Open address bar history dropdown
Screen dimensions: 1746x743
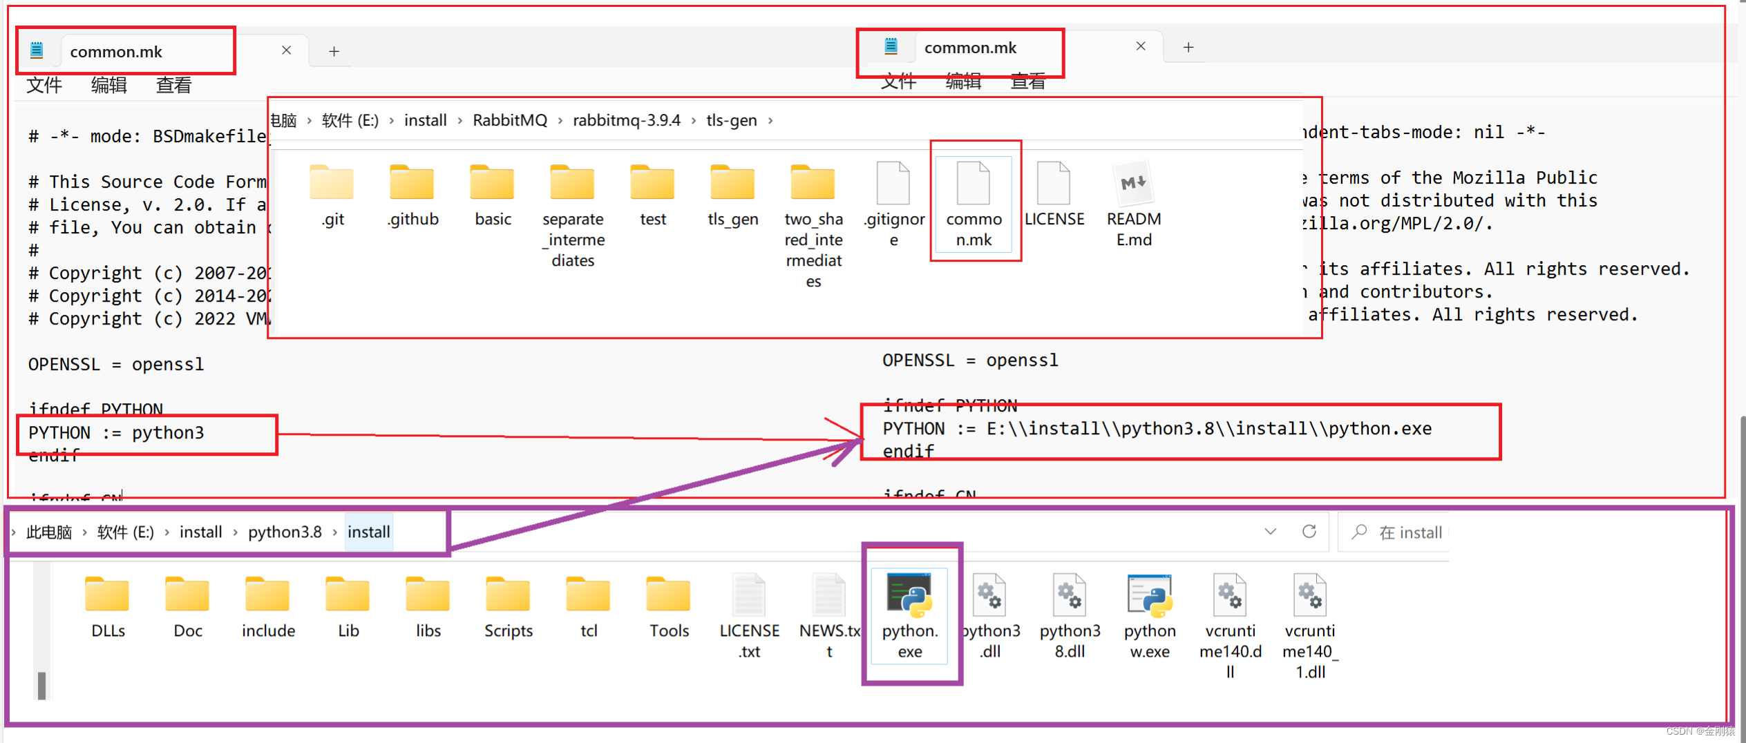(1270, 532)
